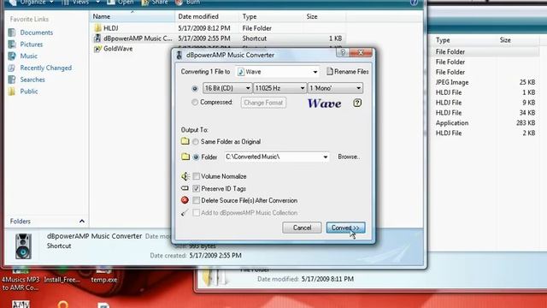Click the Pictures favorite link icon

12,44
